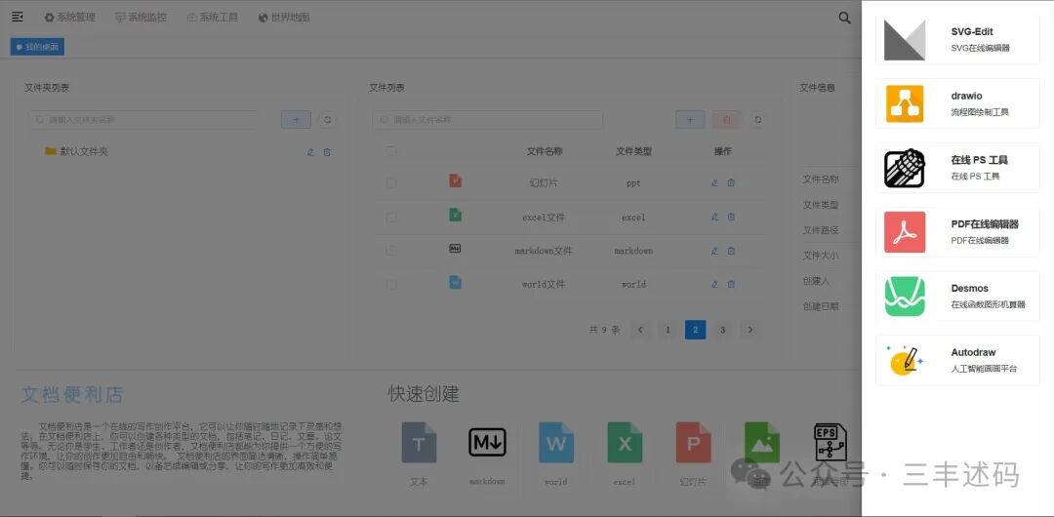Click the 文件类型 column header
This screenshot has width=1054, height=517.
point(633,151)
